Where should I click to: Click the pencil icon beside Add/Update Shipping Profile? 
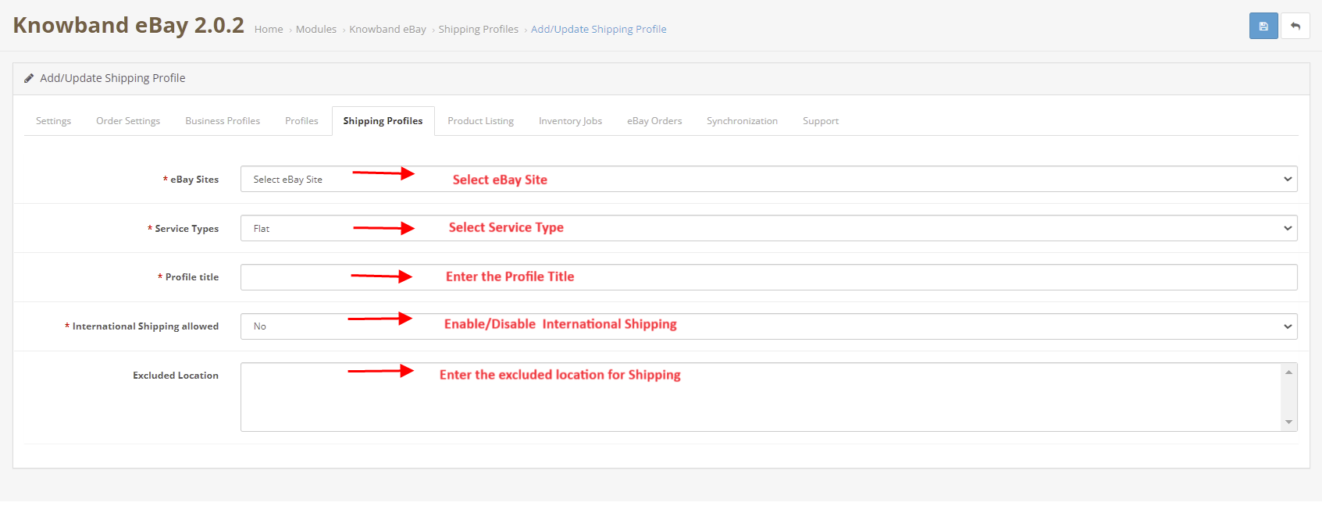pyautogui.click(x=29, y=78)
